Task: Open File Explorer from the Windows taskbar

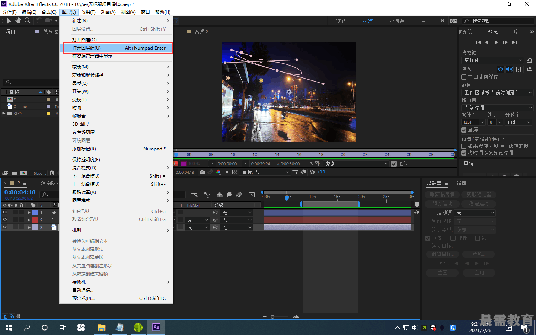Action: click(x=101, y=327)
